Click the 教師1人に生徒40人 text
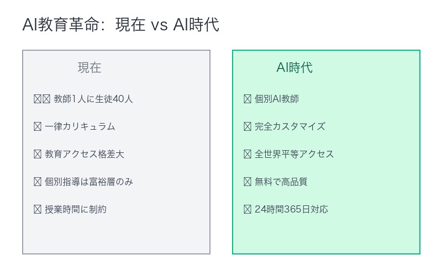The width and height of the screenshot is (442, 276). 93,99
